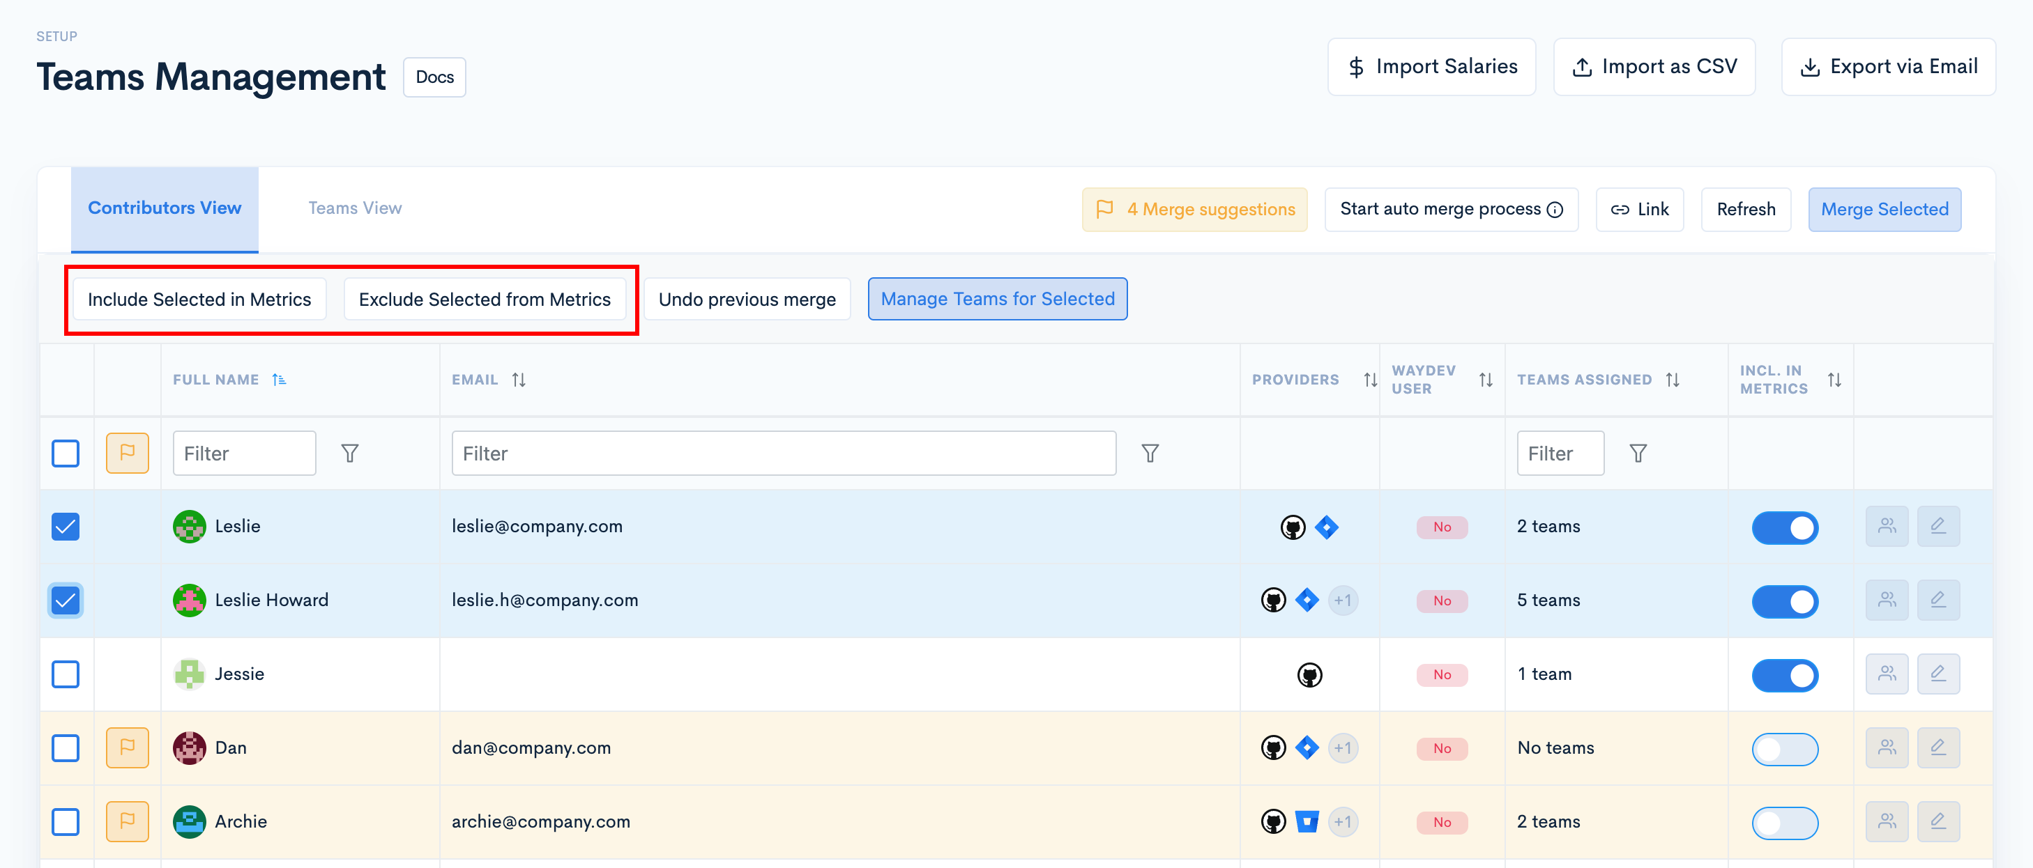Screen dimensions: 2033x868
Task: Sort by Teams Assigned column
Action: (1673, 380)
